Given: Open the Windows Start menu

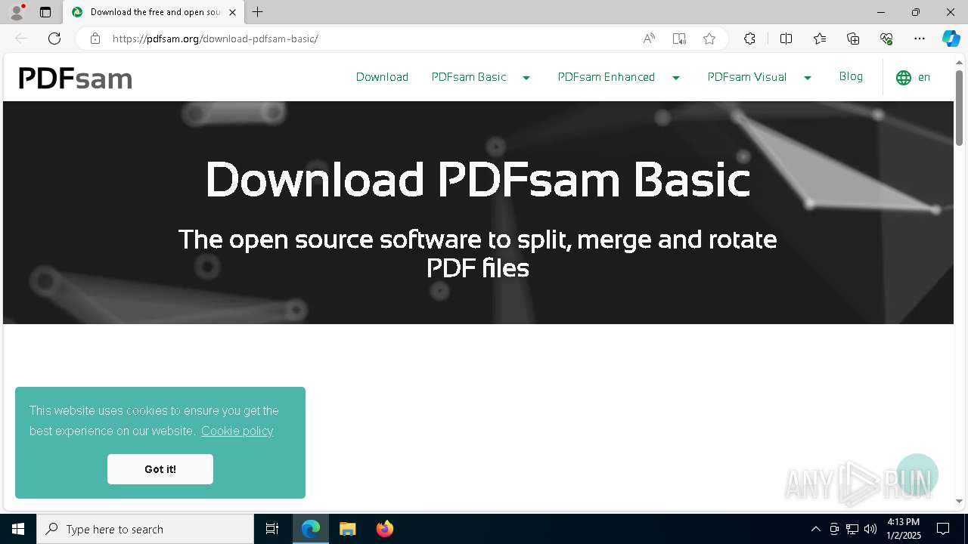Looking at the screenshot, I should (18, 529).
